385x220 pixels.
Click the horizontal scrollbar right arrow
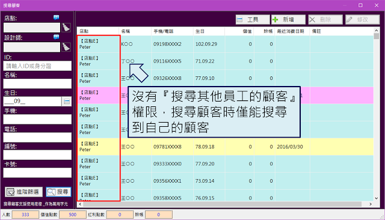pos(371,204)
